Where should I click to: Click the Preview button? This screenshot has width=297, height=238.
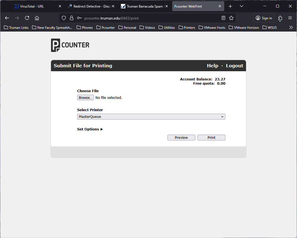coord(181,137)
